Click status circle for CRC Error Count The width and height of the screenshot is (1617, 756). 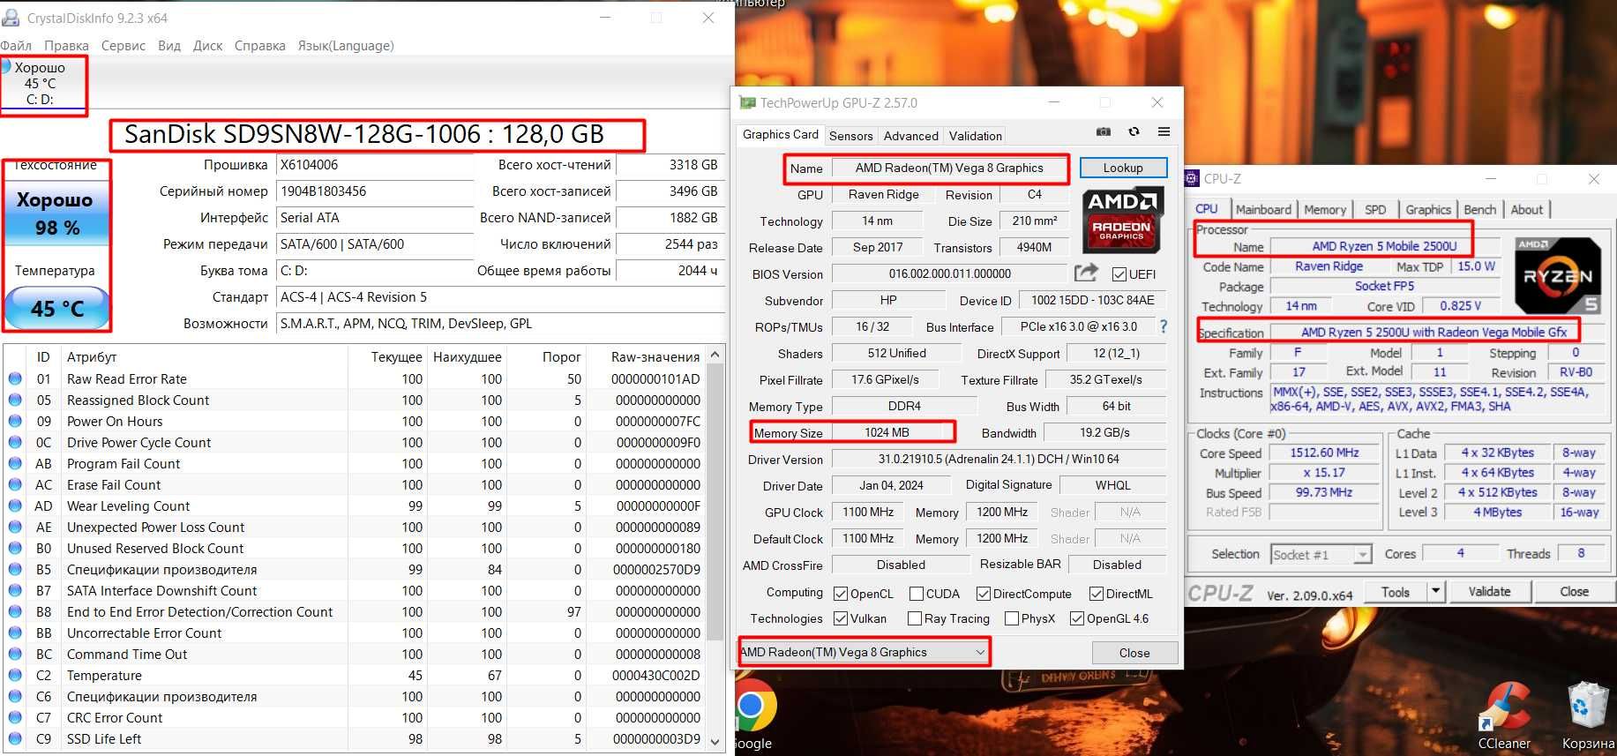coord(15,717)
